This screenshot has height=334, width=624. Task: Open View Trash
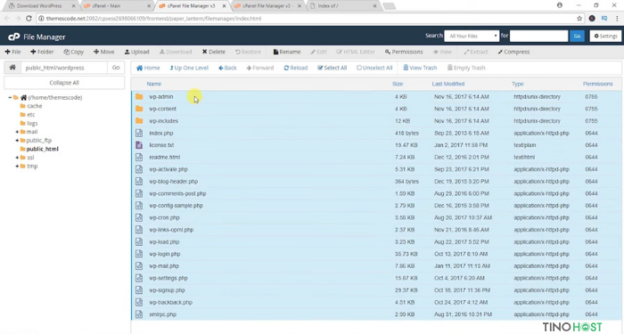click(420, 68)
